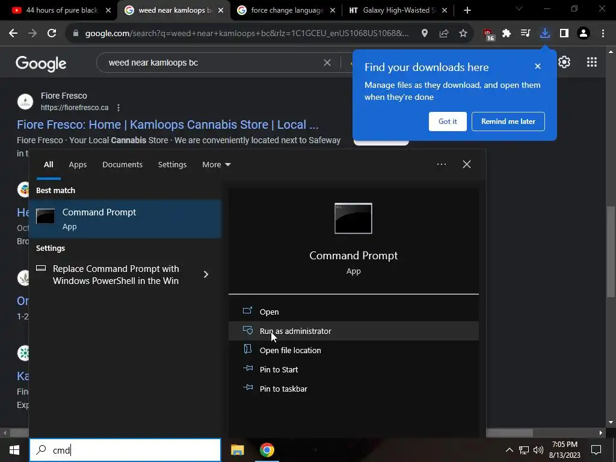This screenshot has width=616, height=462.
Task: Select the All search filter tab
Action: tap(48, 165)
